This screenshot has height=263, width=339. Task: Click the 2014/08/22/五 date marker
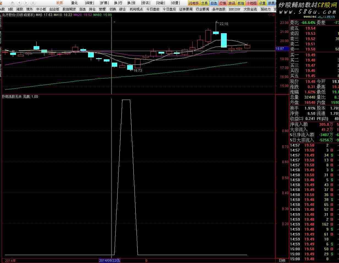[x=110, y=261]
